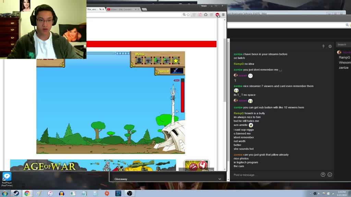
Task: Click the send message arrow icon
Action: [323, 175]
